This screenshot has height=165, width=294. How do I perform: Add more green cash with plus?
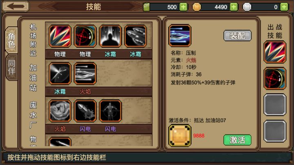click(x=183, y=7)
